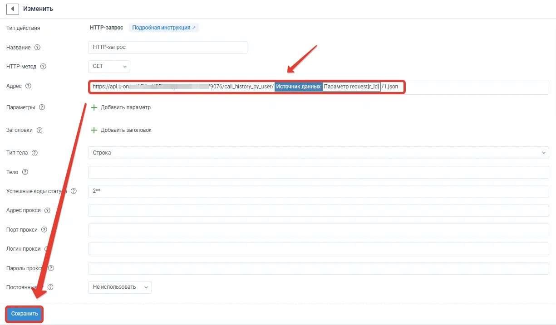This screenshot has height=325, width=556.
Task: Open the Не использовать dropdown
Action: pyautogui.click(x=119, y=287)
